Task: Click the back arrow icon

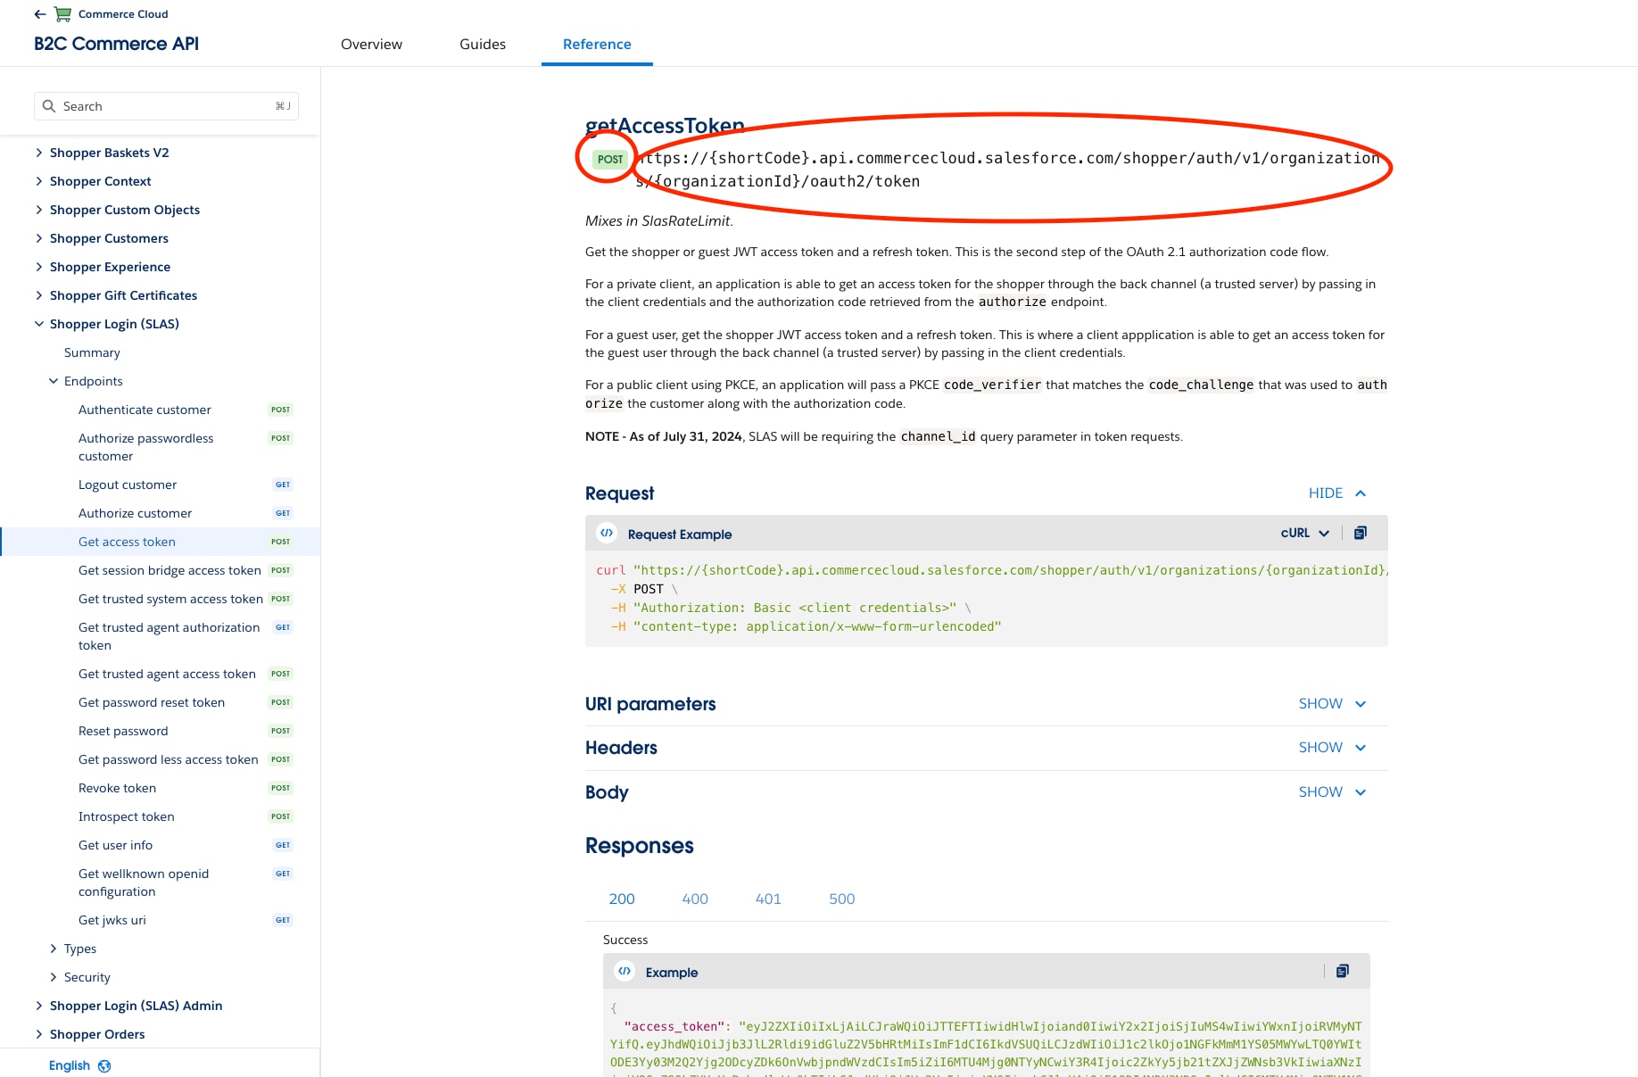Action: (x=40, y=14)
